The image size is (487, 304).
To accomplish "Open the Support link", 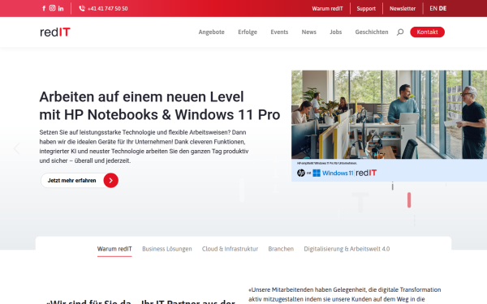I will click(x=366, y=9).
